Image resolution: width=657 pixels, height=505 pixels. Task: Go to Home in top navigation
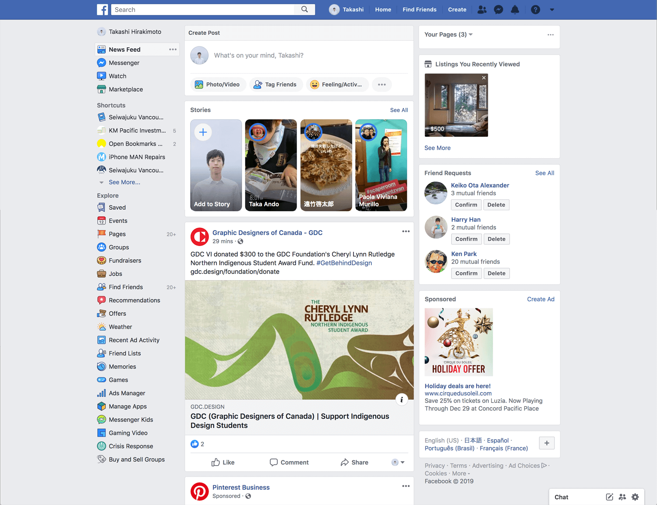click(383, 10)
